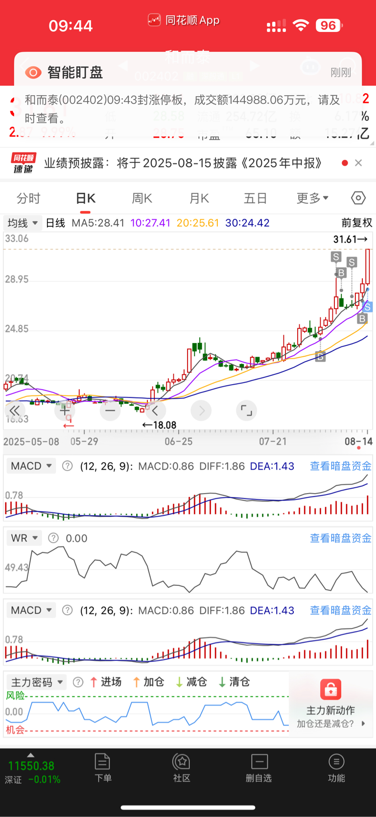
Task: Tap the notification 刚刚 timestamp
Action: (x=341, y=73)
